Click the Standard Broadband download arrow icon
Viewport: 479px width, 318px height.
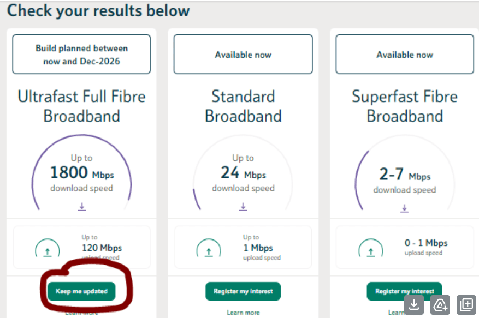[243, 207]
